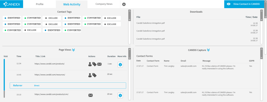267x102 pixels.
Task: Open the canddi.com/products/ link
Action: pos(50,64)
